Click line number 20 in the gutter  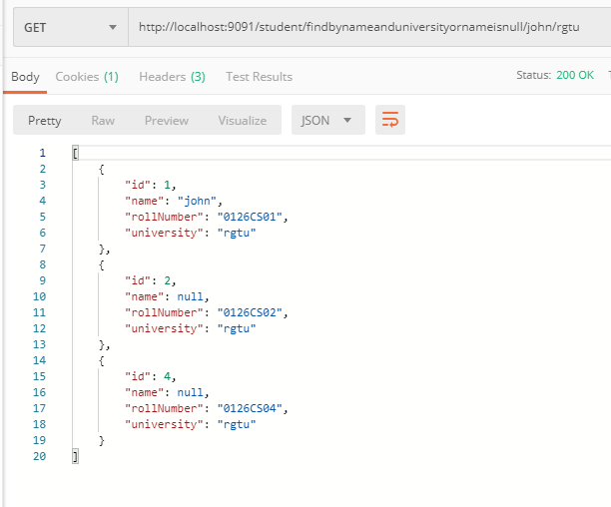[38, 456]
